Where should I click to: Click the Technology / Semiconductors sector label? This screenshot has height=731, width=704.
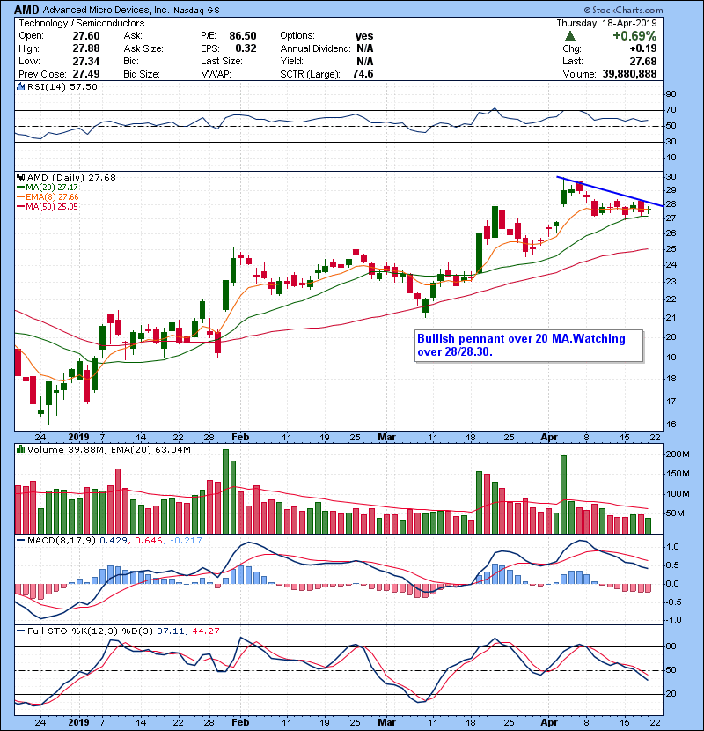coord(74,23)
